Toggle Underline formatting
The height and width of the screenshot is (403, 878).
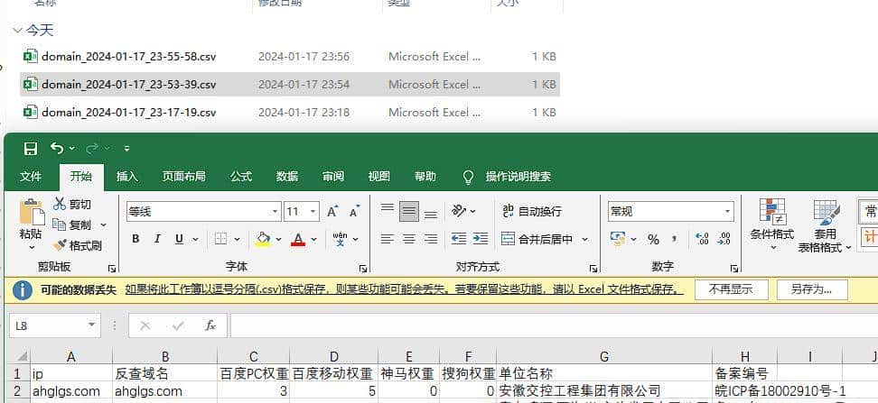click(179, 239)
